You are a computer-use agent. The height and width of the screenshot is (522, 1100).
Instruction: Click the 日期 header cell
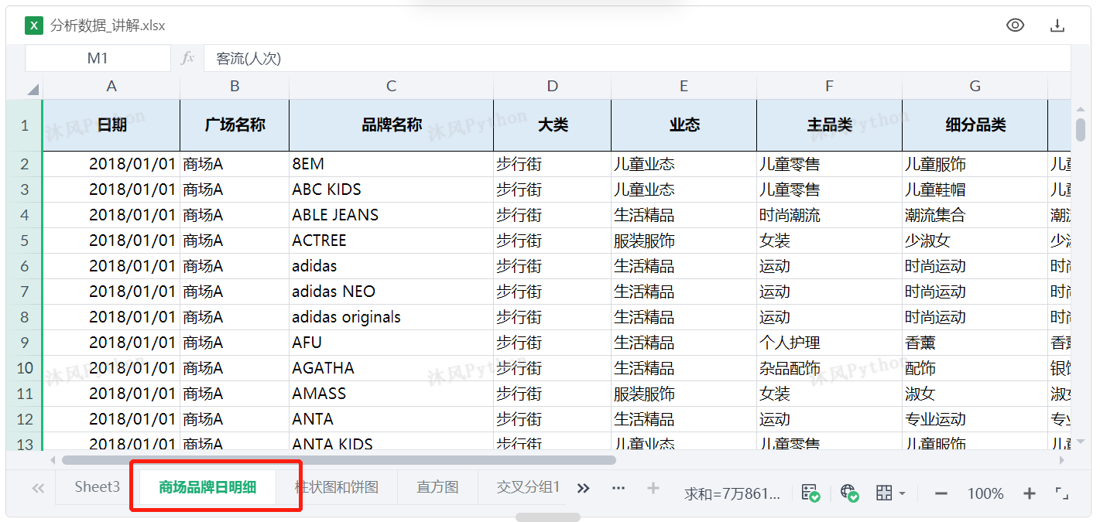(x=111, y=125)
